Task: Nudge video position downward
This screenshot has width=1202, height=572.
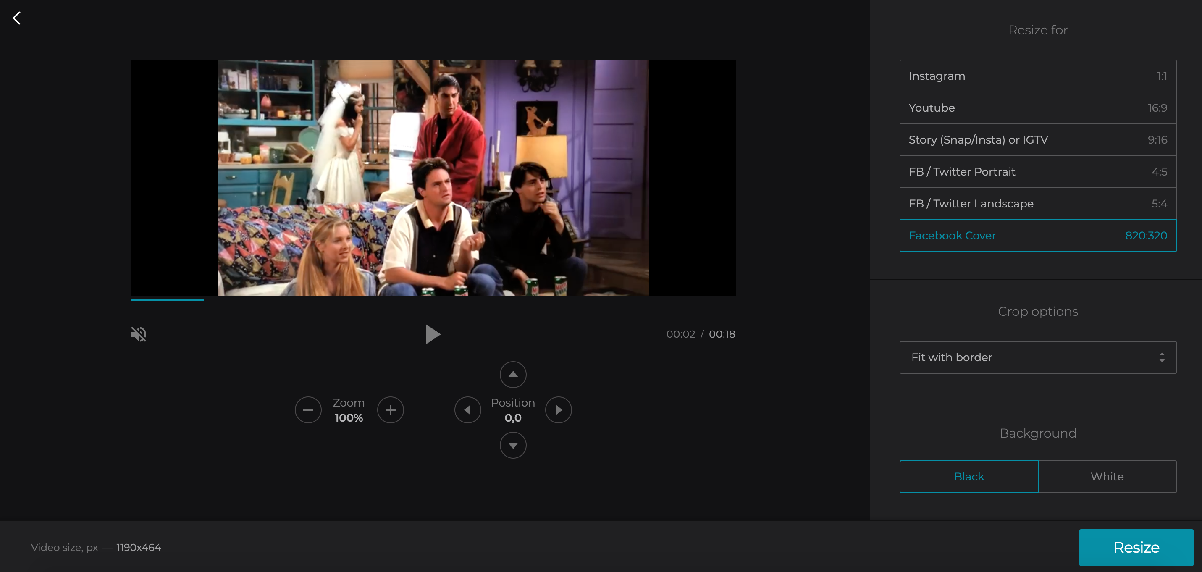Action: [x=513, y=445]
